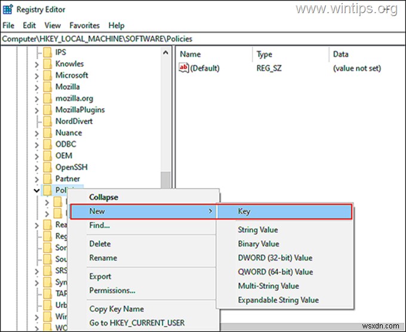Select Key in the New submenu

(x=285, y=211)
